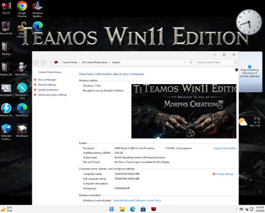265x213 pixels.
Task: Open the recent locations dropdown arrow
Action: tap(50, 62)
